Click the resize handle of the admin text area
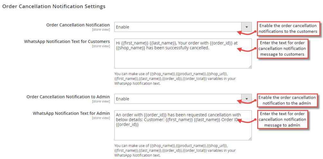323x159 pixels. click(250, 138)
